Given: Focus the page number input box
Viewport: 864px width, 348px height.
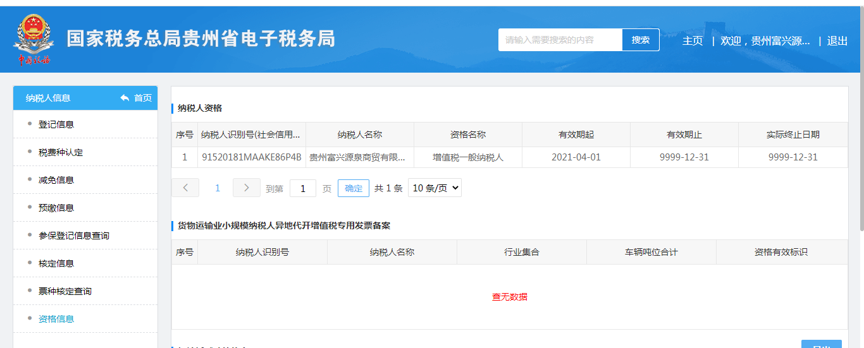Looking at the screenshot, I should [303, 188].
